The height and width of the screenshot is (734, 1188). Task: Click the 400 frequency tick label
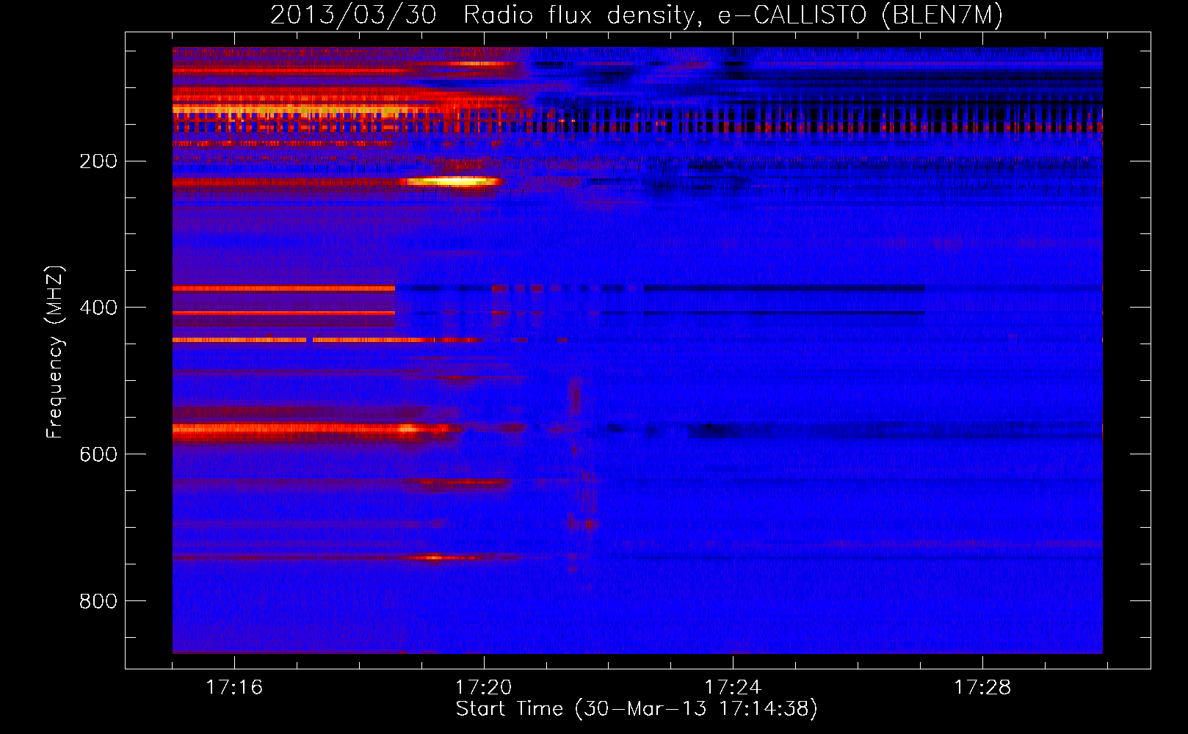click(x=98, y=308)
